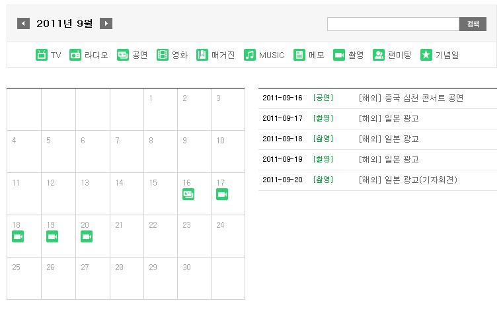The height and width of the screenshot is (311, 503).
Task: Open 일본 광고(기자회견) schedule entry
Action: [x=407, y=180]
